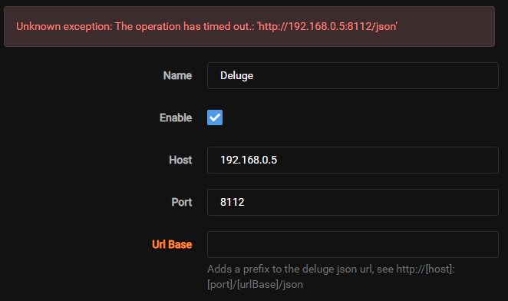The image size is (508, 301).
Task: Click the Port field label
Action: (182, 202)
